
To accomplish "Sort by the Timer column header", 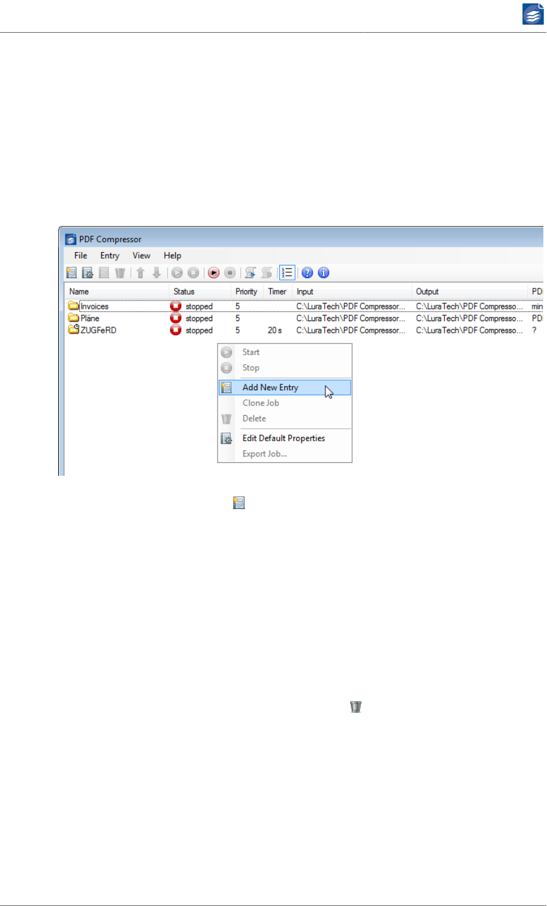I will click(279, 291).
